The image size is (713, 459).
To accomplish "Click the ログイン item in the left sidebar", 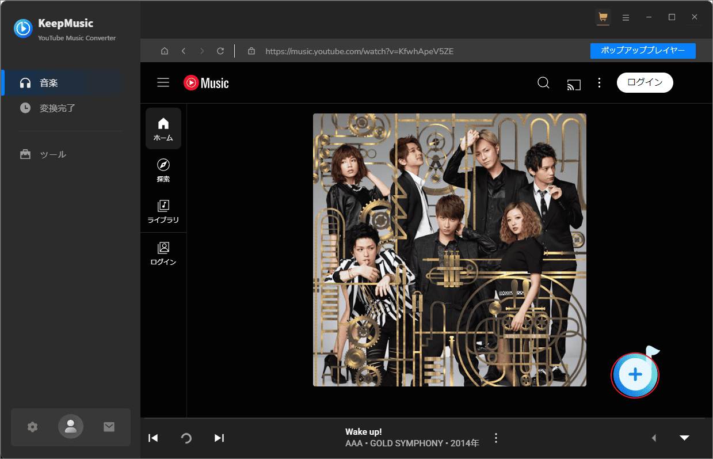I will [x=163, y=253].
